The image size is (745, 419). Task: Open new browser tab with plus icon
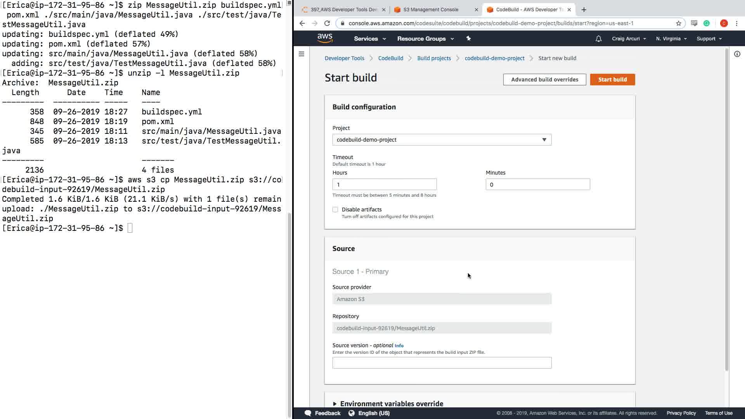[584, 10]
